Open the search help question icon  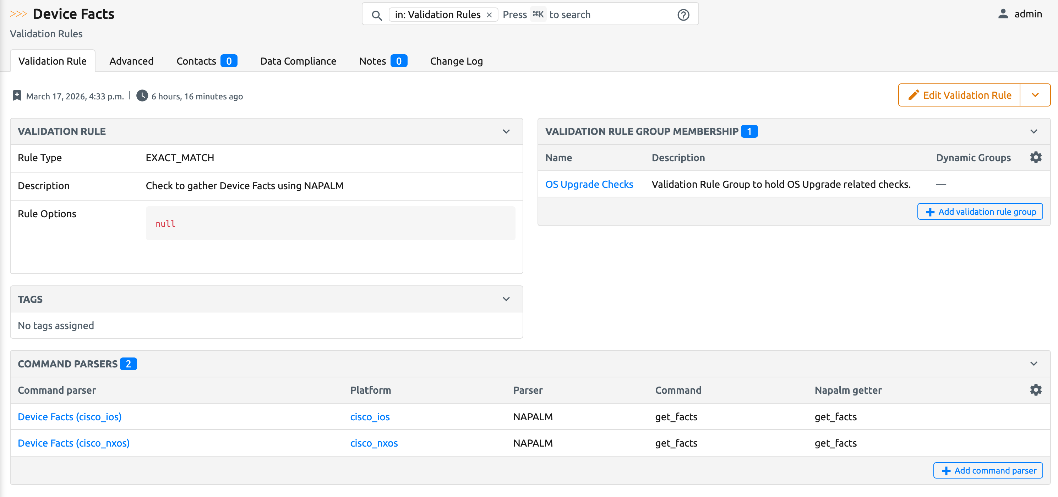pyautogui.click(x=683, y=15)
